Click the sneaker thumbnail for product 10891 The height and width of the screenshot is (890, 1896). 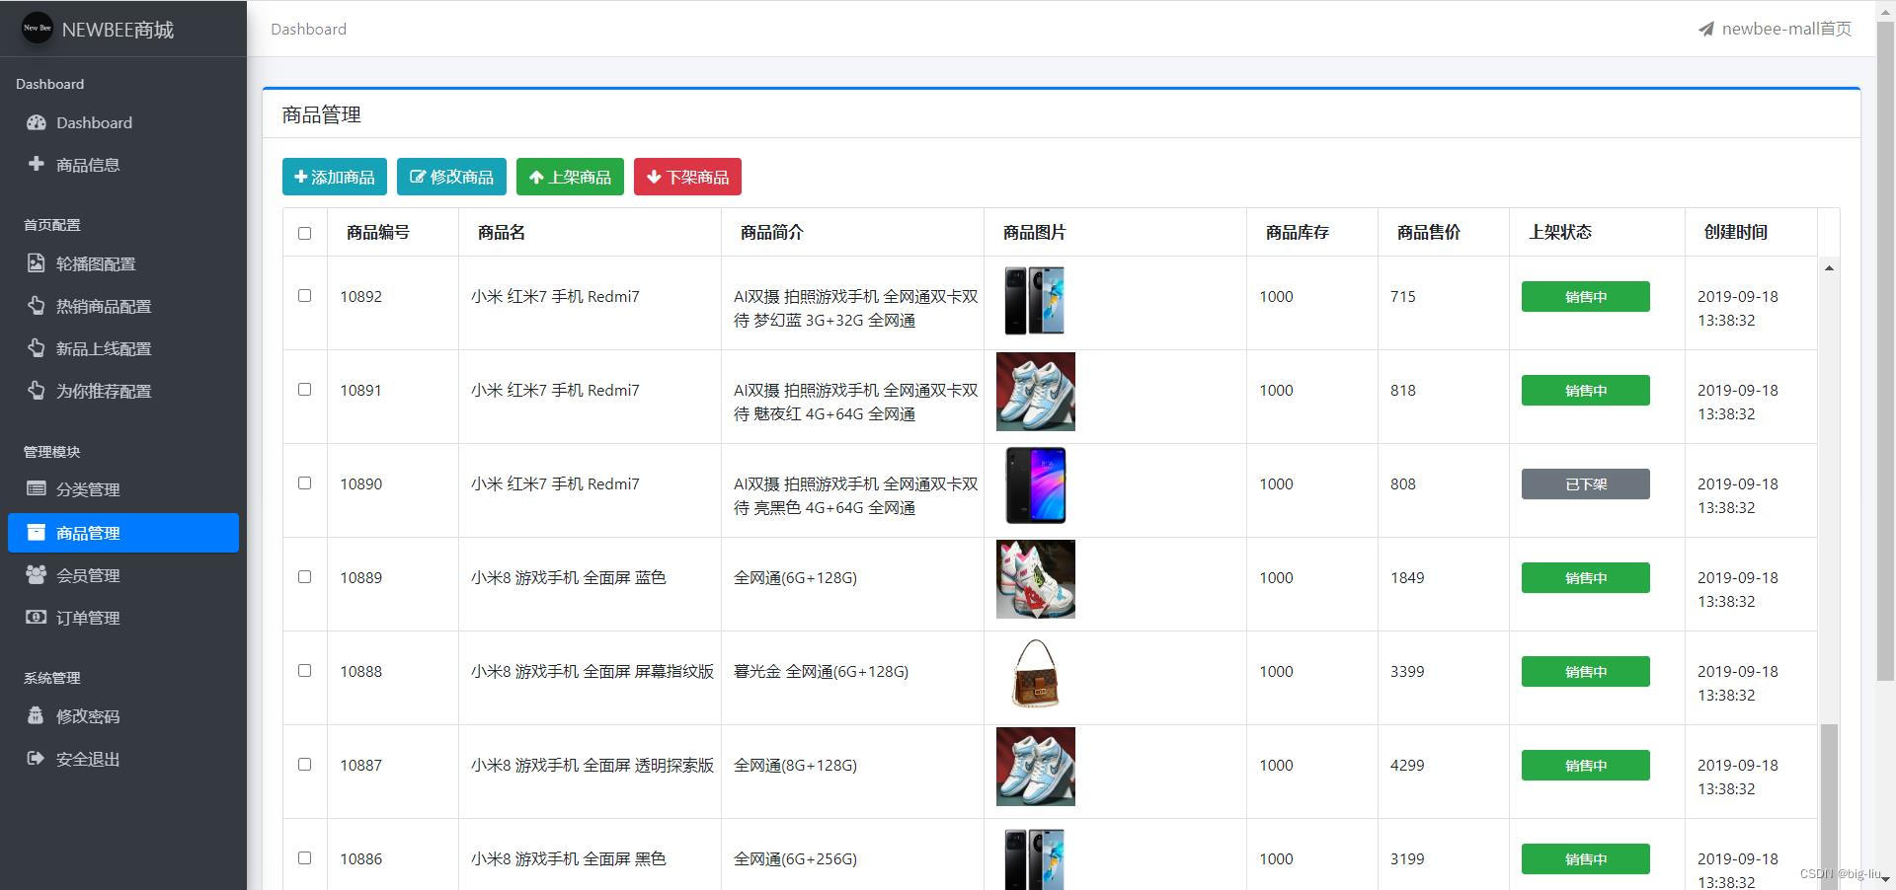coord(1036,392)
